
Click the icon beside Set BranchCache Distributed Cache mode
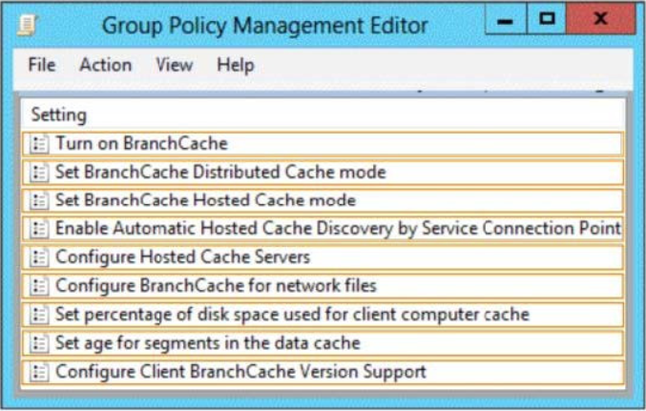[x=39, y=173]
